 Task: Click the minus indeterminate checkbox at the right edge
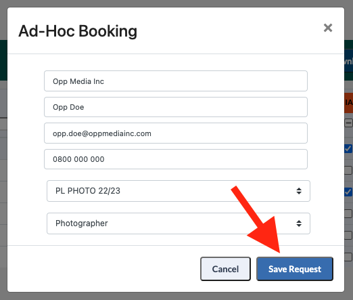tap(348, 123)
